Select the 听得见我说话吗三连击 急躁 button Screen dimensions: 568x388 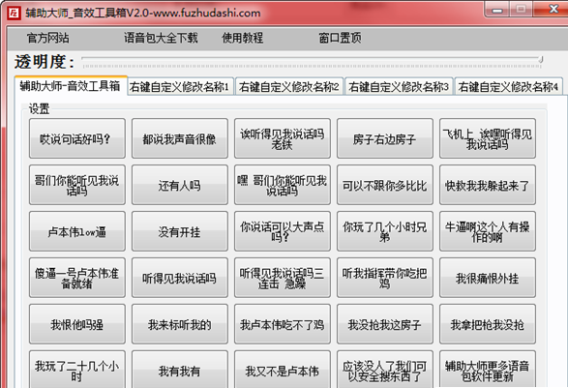click(x=283, y=278)
